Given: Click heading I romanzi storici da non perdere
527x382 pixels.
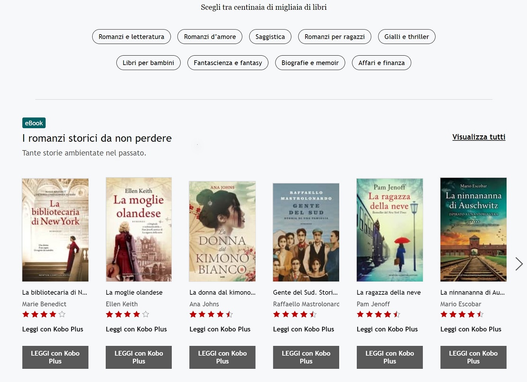Looking at the screenshot, I should coord(97,138).
